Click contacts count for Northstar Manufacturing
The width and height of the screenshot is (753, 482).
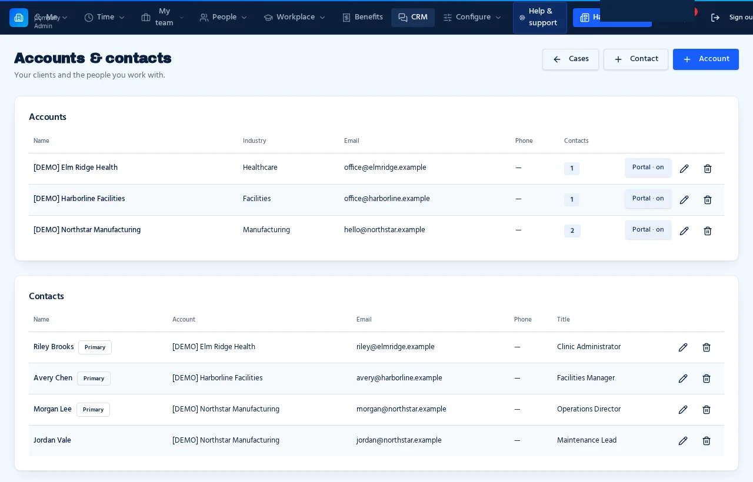572,231
